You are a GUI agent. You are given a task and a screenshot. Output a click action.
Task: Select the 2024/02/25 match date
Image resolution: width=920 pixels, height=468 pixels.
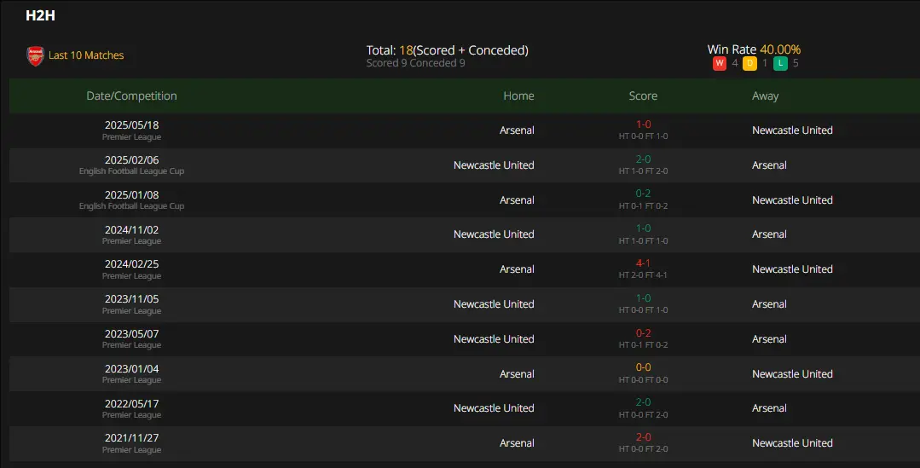coord(131,264)
